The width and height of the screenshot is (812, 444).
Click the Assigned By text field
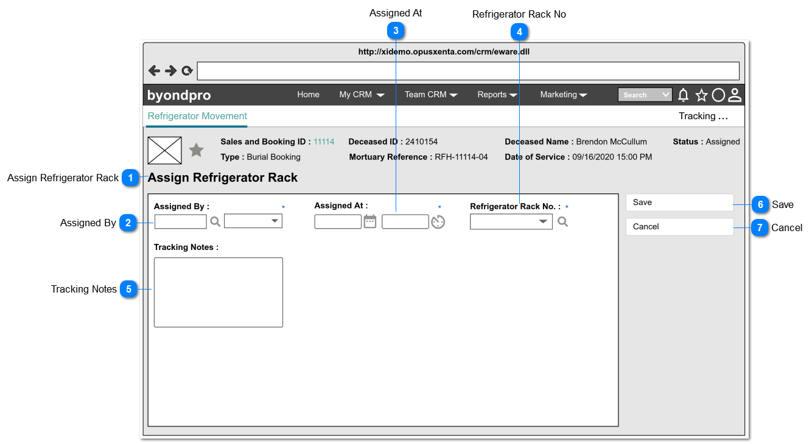pos(181,221)
